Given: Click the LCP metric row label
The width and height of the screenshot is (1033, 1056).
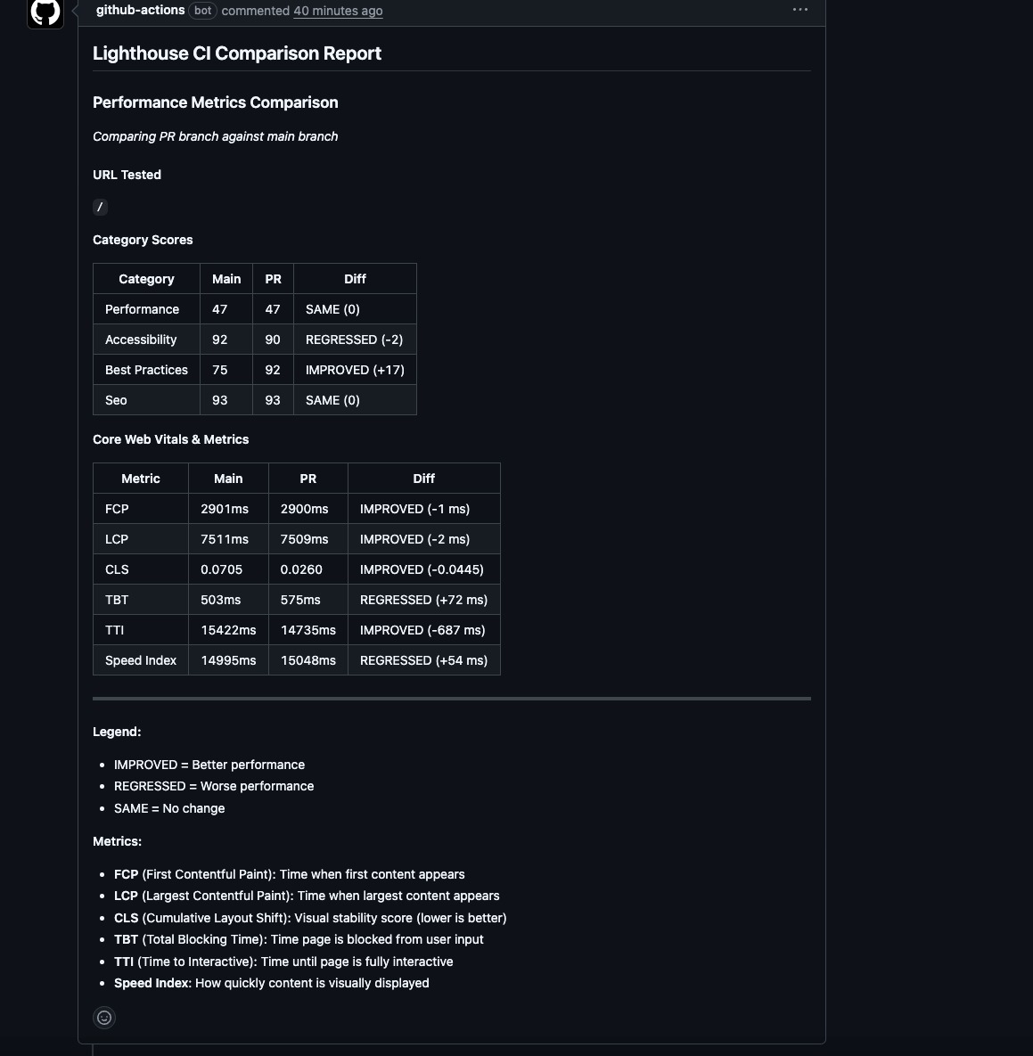Looking at the screenshot, I should (x=117, y=539).
